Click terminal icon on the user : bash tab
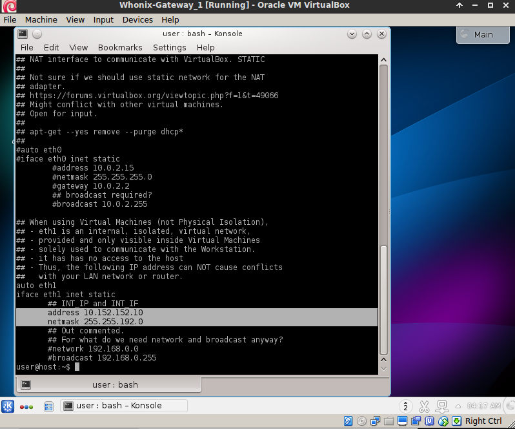Viewport: 515px width, 429px height. click(26, 384)
